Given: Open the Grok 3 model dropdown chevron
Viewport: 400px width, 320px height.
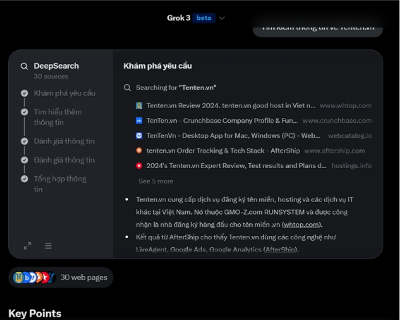Looking at the screenshot, I should pos(222,18).
